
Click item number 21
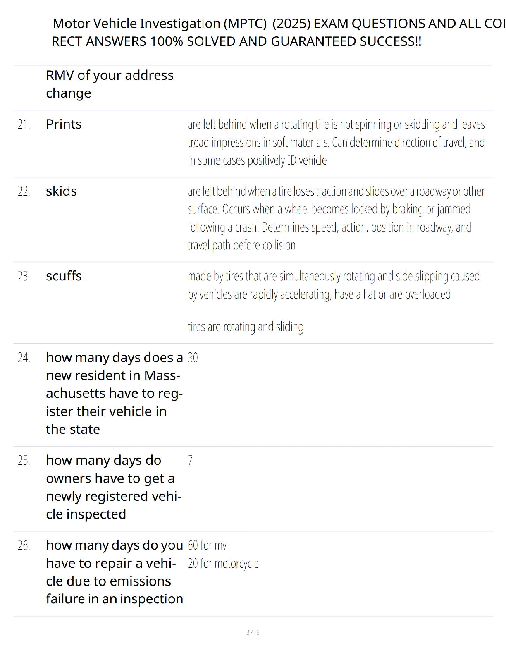(24, 124)
